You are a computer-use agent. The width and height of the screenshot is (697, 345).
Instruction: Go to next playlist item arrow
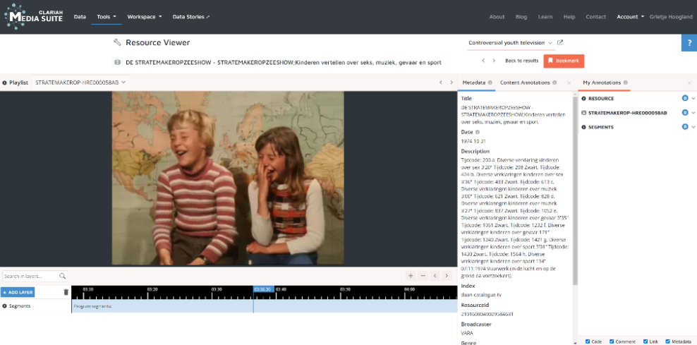pyautogui.click(x=451, y=83)
